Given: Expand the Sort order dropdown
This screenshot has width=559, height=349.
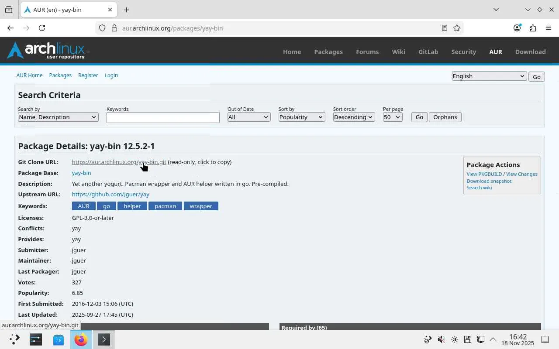Looking at the screenshot, I should (354, 117).
